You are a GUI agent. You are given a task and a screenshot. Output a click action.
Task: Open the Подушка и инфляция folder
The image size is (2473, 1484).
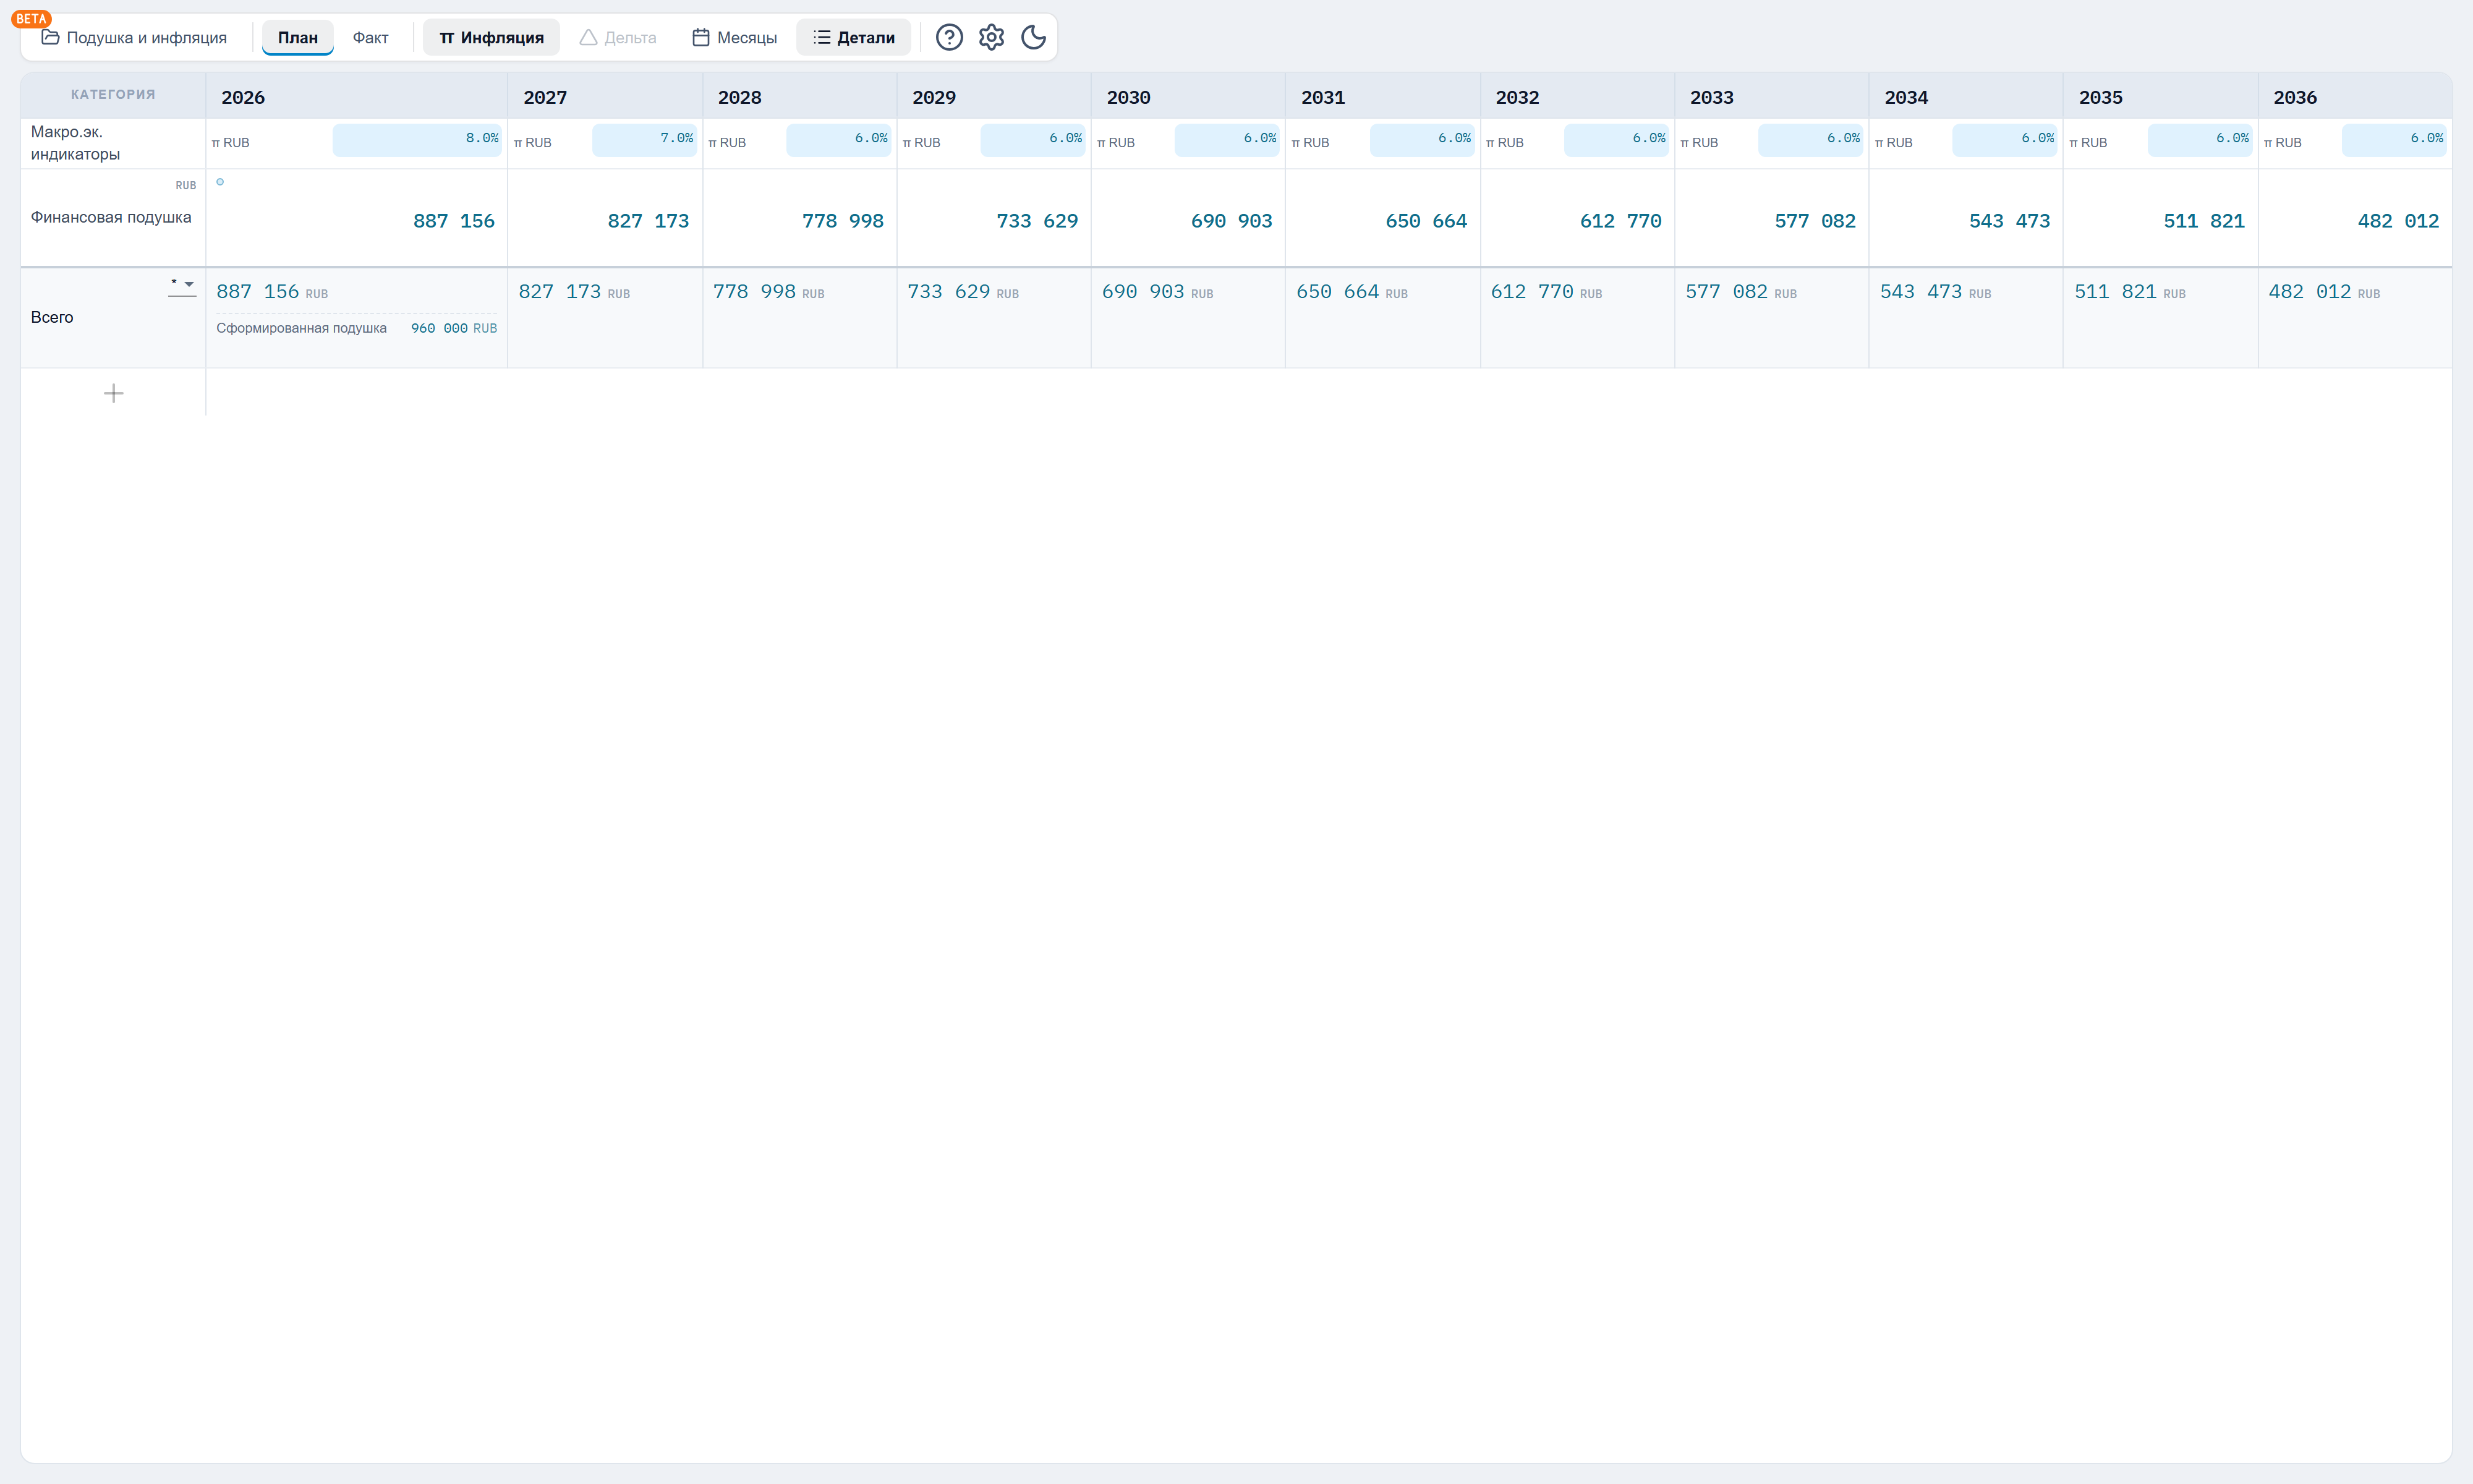(x=134, y=37)
